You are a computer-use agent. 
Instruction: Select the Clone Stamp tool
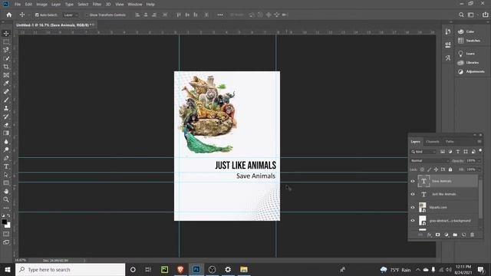coord(6,108)
